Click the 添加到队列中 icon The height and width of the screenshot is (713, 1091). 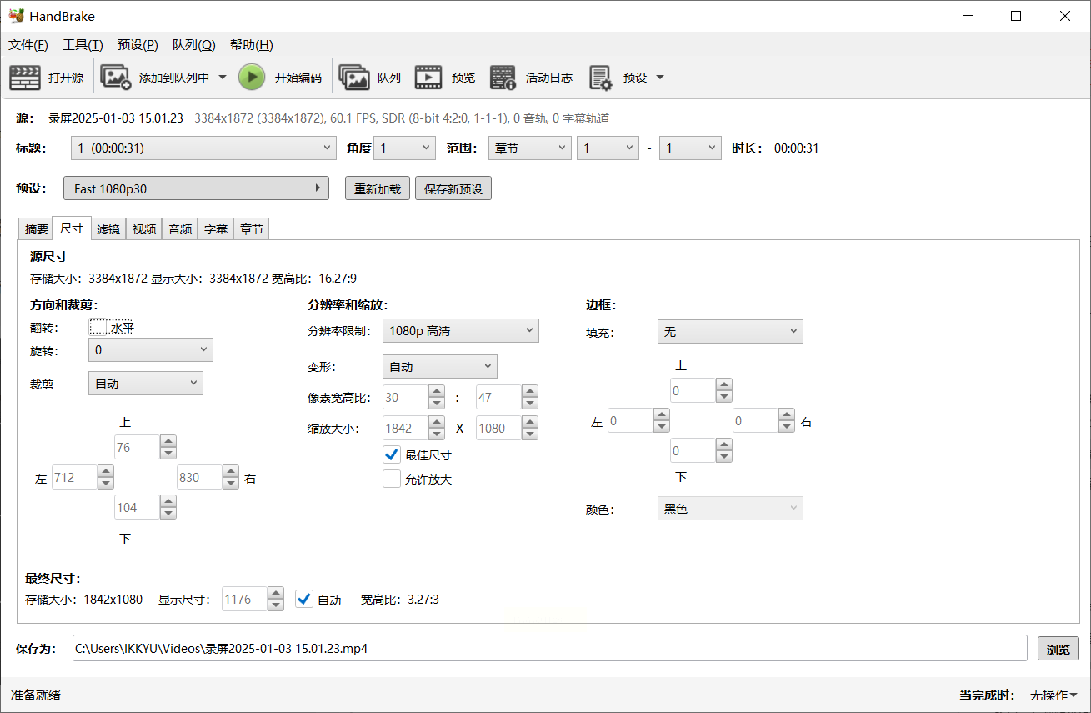pyautogui.click(x=116, y=78)
